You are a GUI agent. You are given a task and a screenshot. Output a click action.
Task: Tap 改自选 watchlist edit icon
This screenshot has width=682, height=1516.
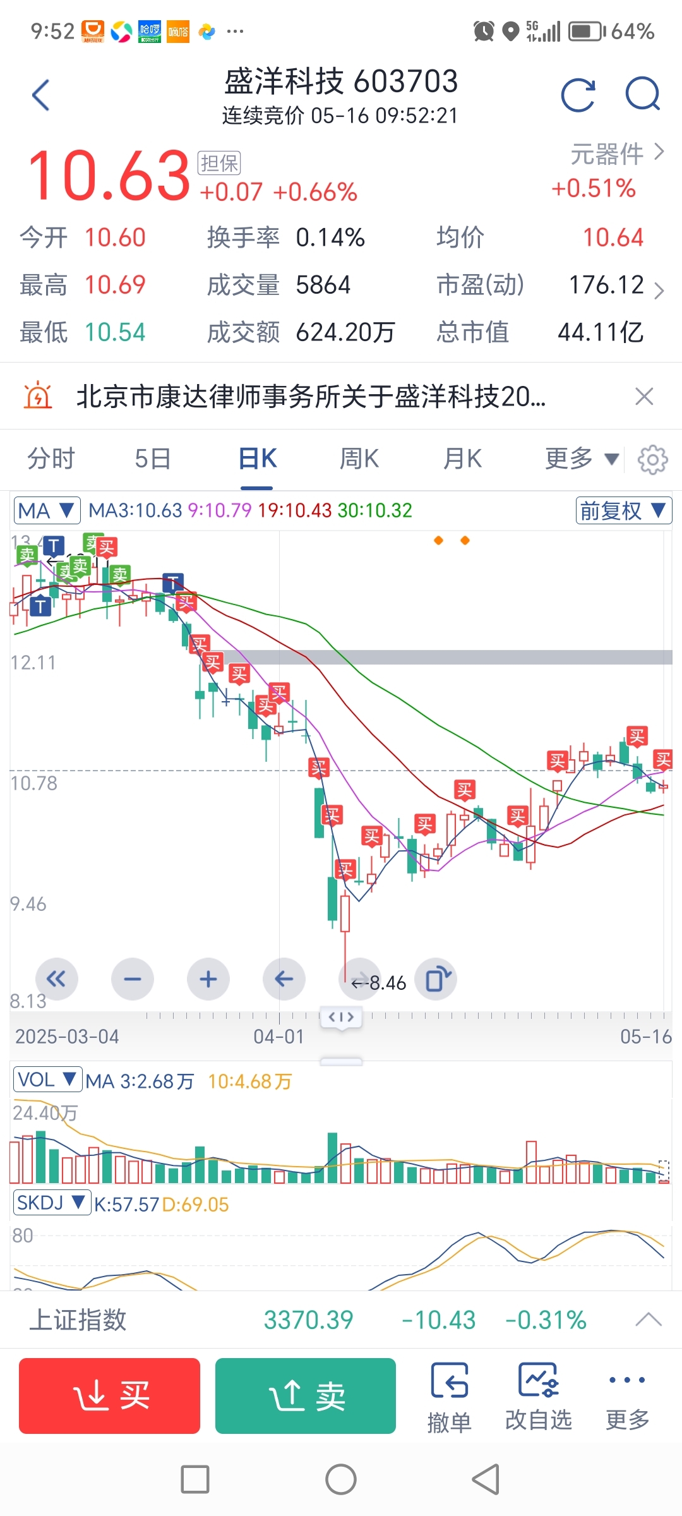539,1397
